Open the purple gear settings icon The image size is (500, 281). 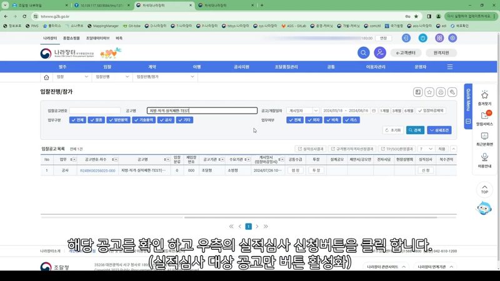point(452,38)
